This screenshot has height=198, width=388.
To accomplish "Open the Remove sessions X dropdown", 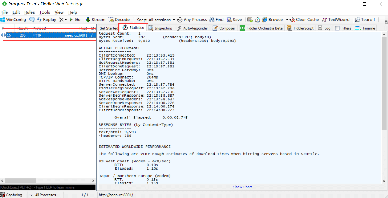I will click(x=63, y=20).
